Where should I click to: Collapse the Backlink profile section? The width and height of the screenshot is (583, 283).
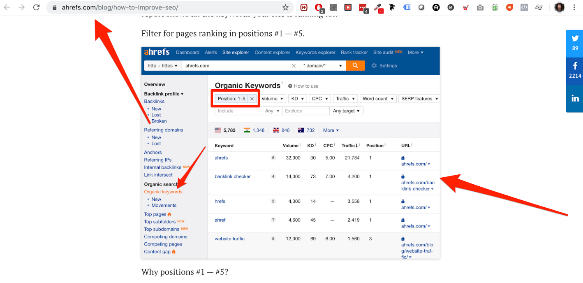[x=164, y=94]
